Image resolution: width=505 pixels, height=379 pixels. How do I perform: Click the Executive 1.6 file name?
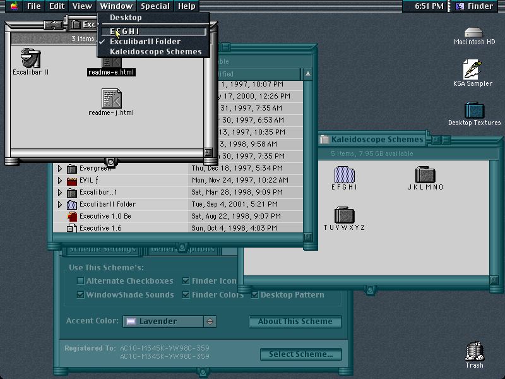(100, 228)
